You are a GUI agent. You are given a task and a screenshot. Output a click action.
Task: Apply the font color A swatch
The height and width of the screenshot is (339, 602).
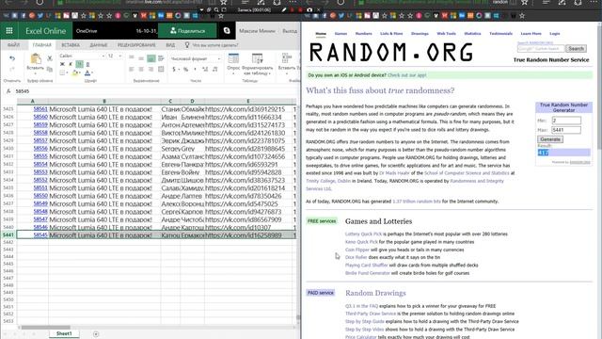87,73
